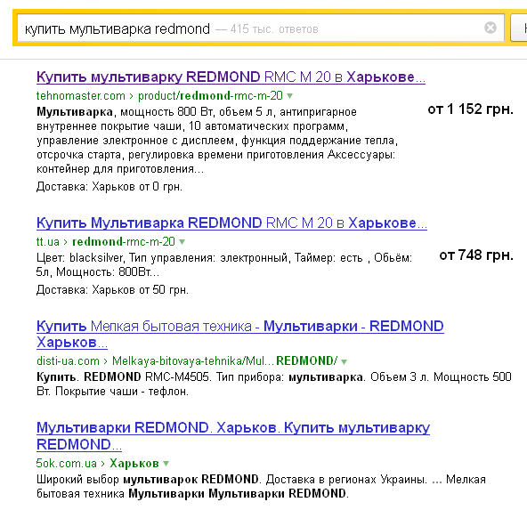Image resolution: width=527 pixels, height=510 pixels.
Task: Click the 5ok.com.ua domain link
Action: pos(67,464)
